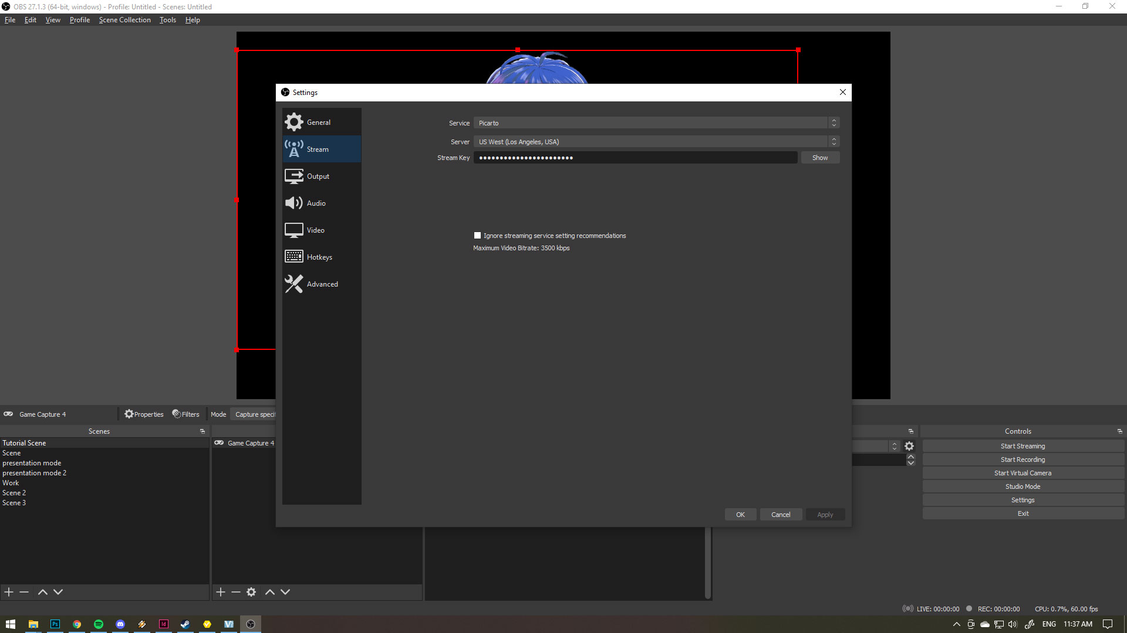This screenshot has width=1127, height=633.
Task: Click the Stream Key input field
Action: click(635, 158)
